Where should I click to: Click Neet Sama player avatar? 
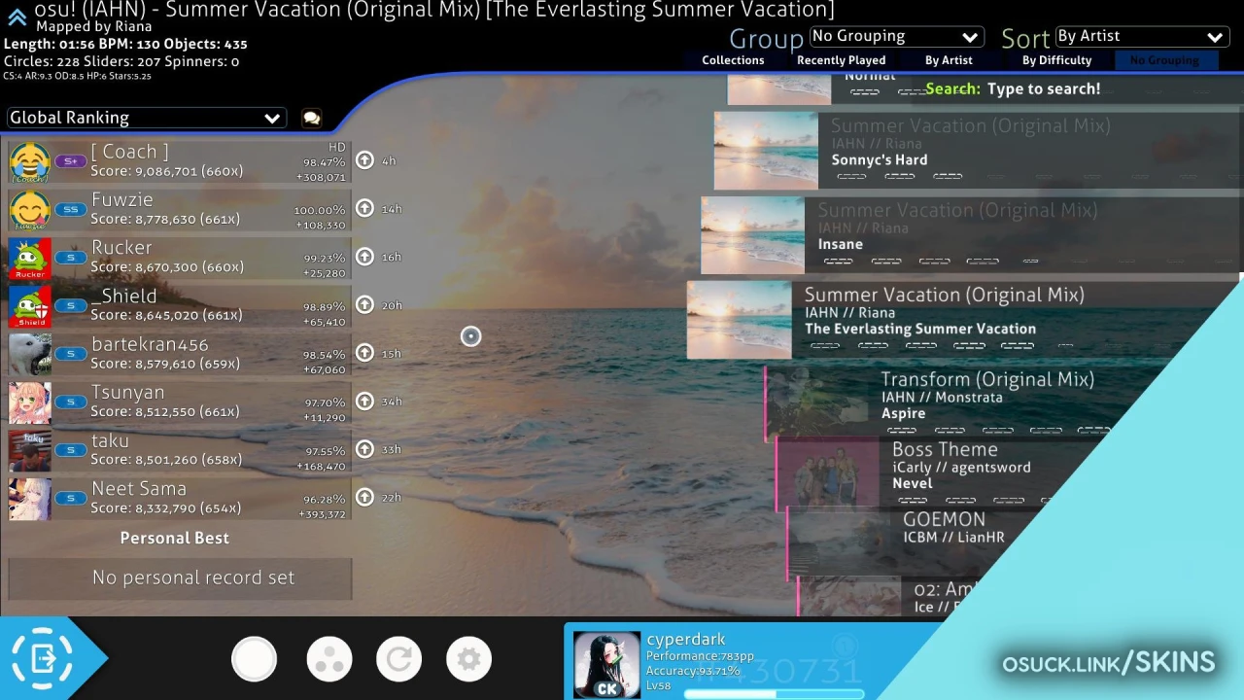(x=30, y=498)
